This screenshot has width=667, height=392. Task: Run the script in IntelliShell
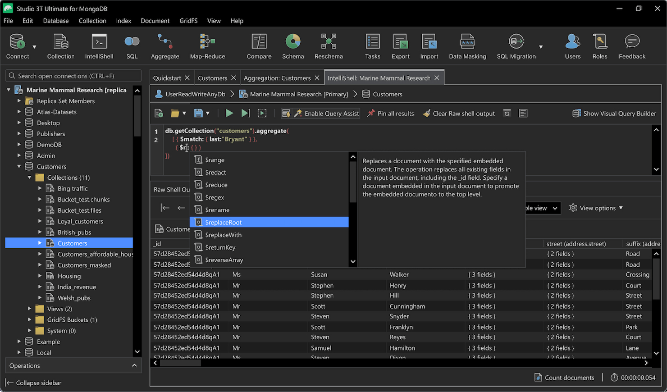tap(229, 113)
